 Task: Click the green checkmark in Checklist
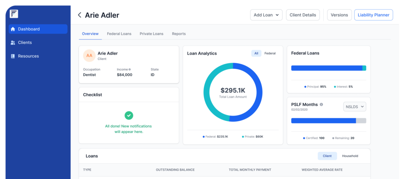click(129, 116)
